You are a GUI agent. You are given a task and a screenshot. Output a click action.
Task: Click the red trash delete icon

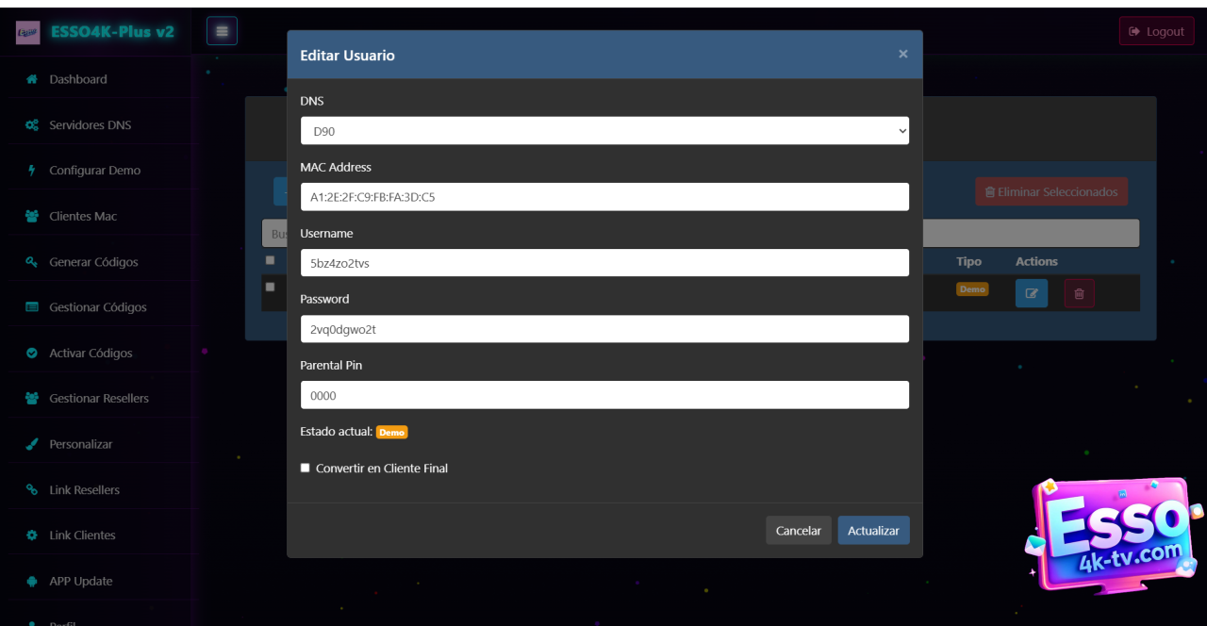point(1079,293)
